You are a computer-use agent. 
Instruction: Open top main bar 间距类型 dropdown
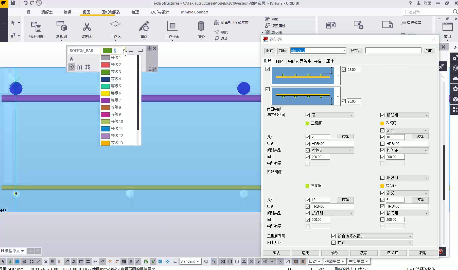tap(332, 150)
